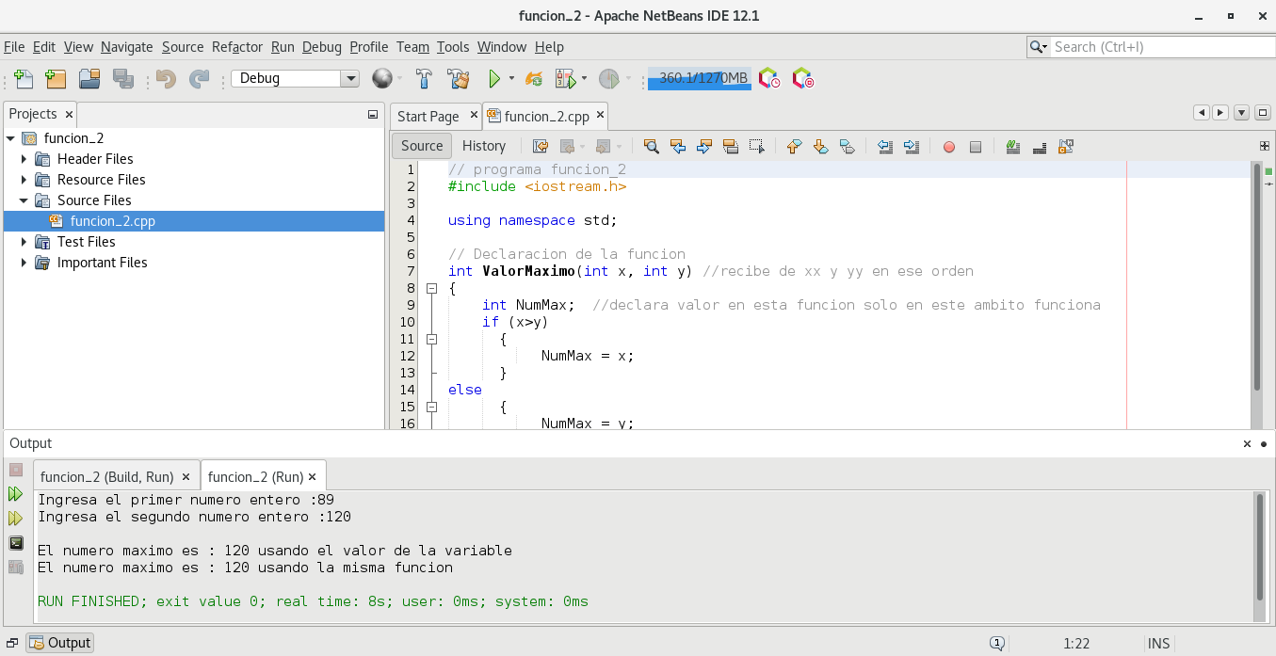Click the Find Selection magnifier icon

point(651,146)
